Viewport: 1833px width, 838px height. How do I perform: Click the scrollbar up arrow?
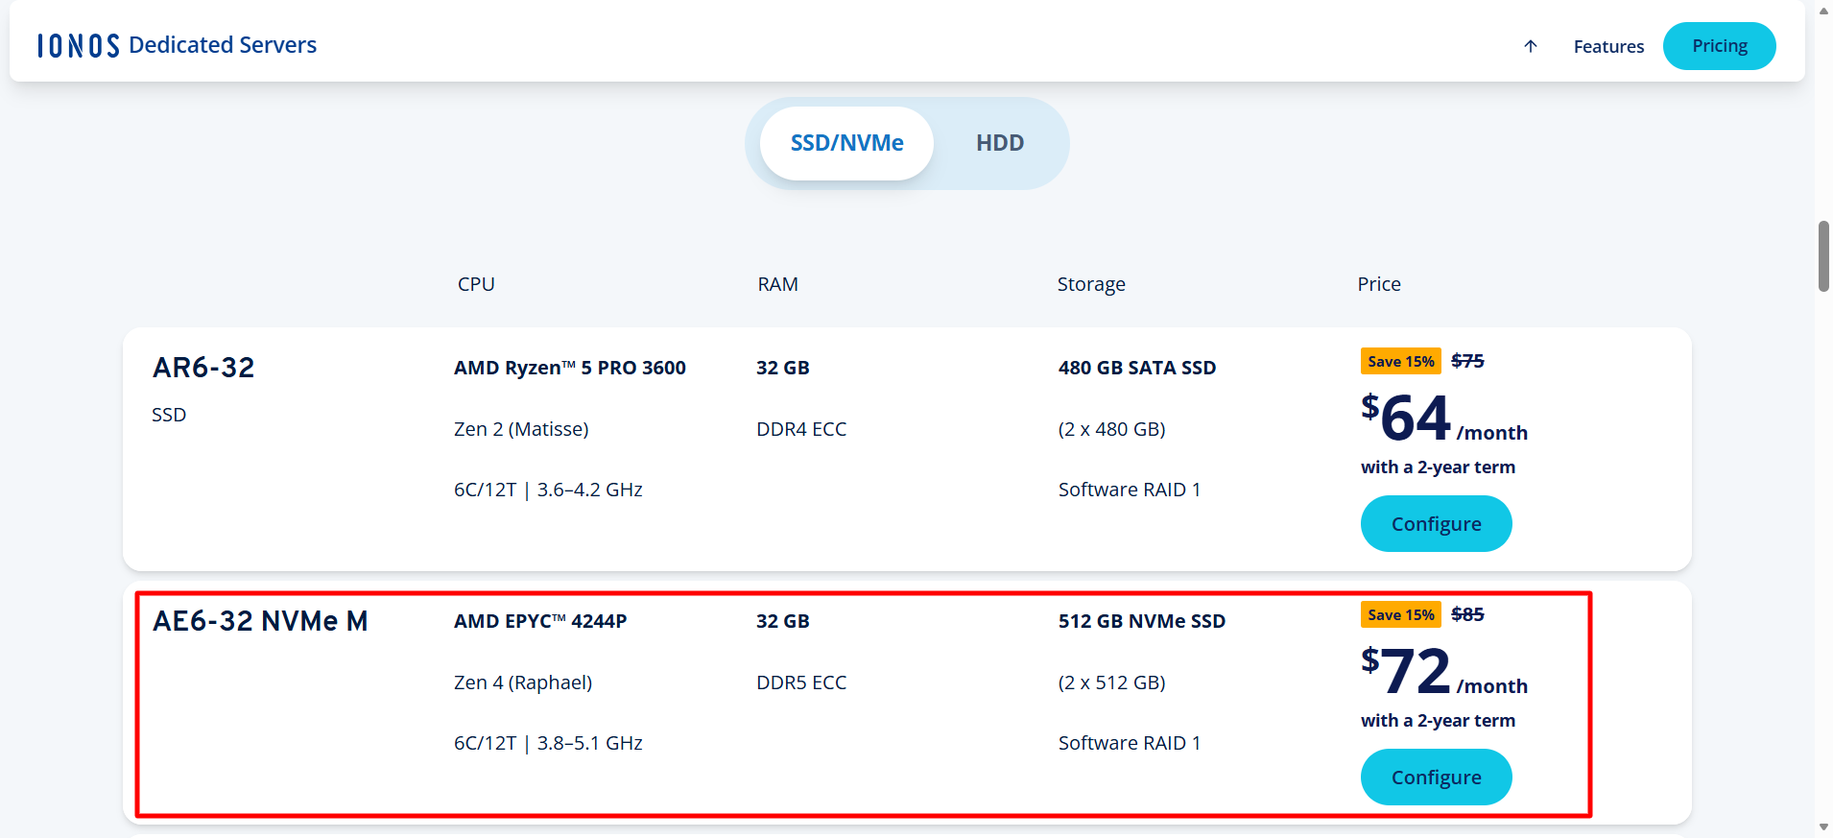[1823, 10]
